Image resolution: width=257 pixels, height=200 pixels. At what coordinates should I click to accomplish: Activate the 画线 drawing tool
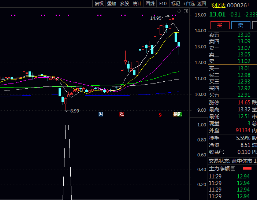click(x=150, y=4)
